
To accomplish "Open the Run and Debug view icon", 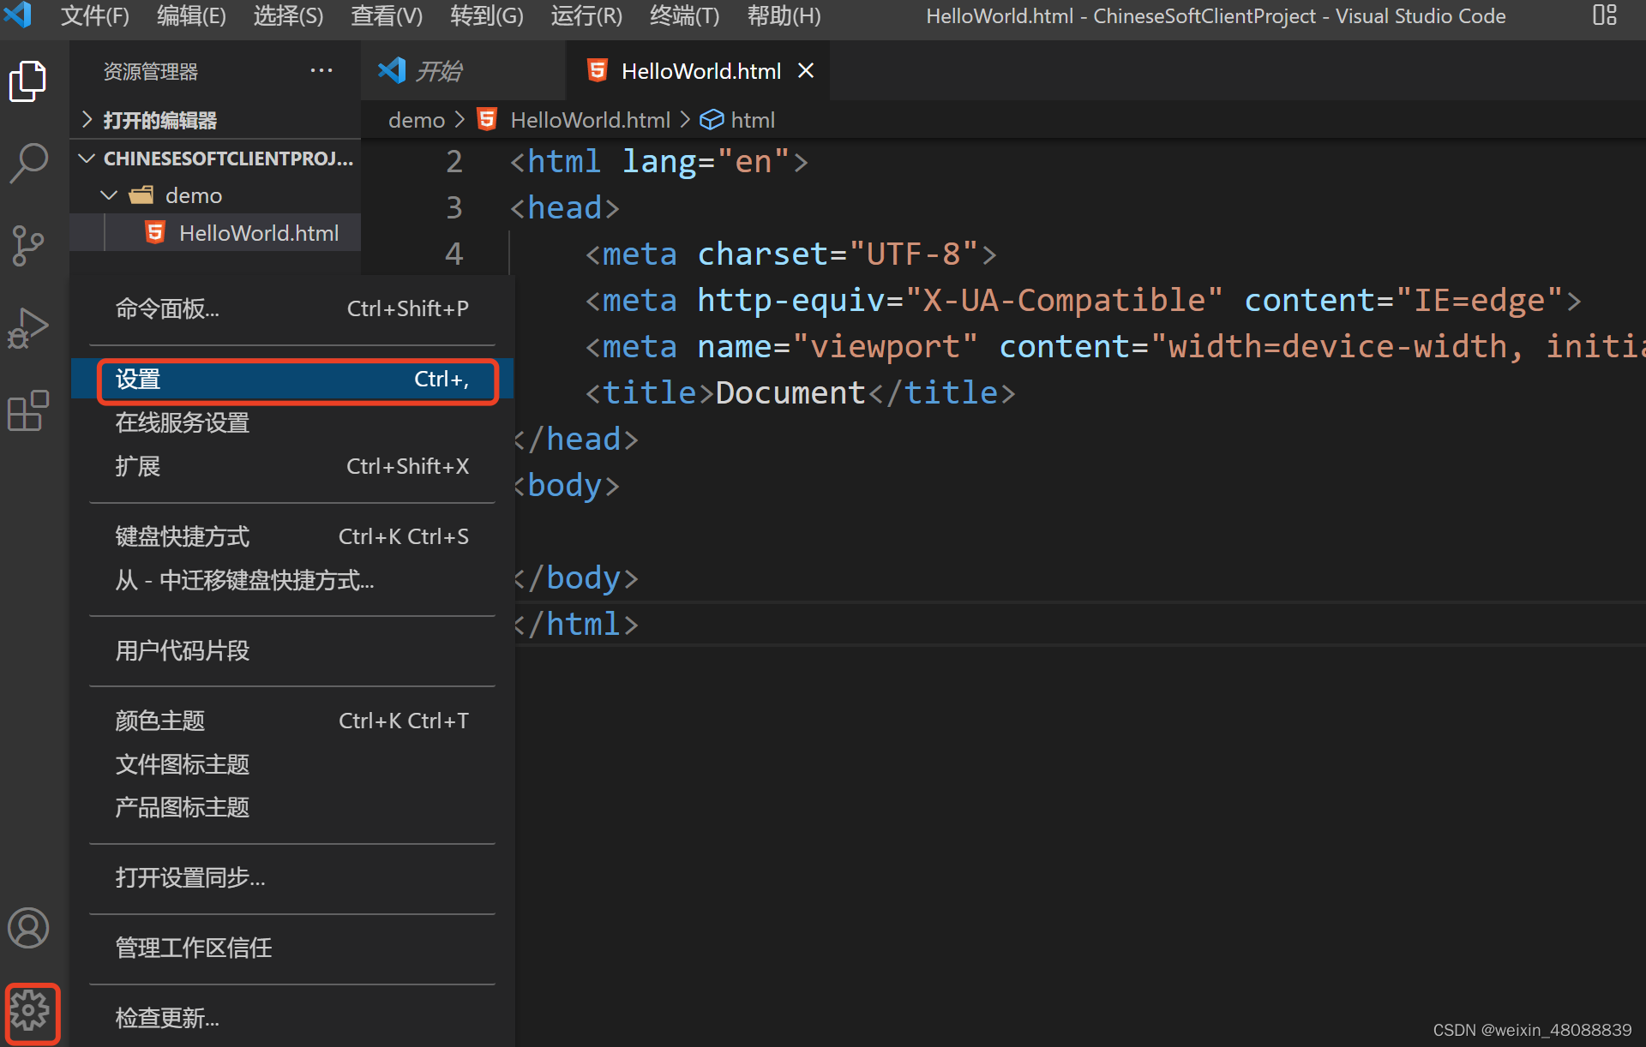I will [x=28, y=328].
